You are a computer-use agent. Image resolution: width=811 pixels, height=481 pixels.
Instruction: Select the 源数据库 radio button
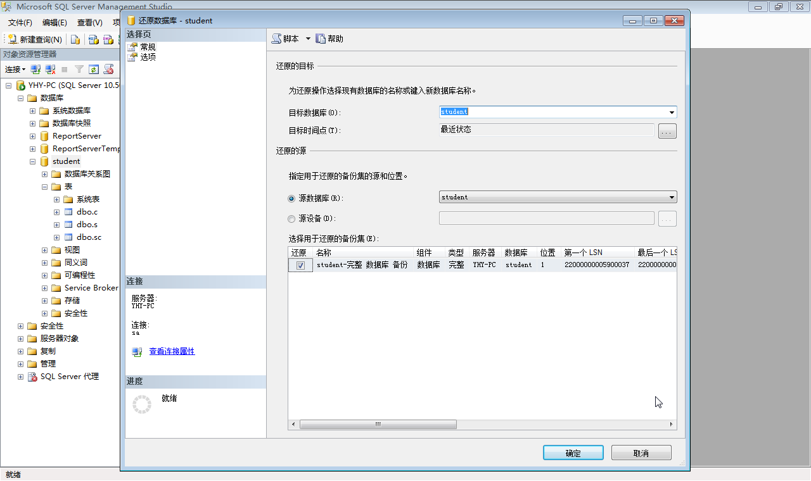291,198
